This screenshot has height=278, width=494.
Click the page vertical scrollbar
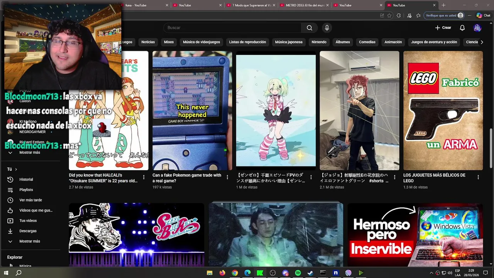491,148
